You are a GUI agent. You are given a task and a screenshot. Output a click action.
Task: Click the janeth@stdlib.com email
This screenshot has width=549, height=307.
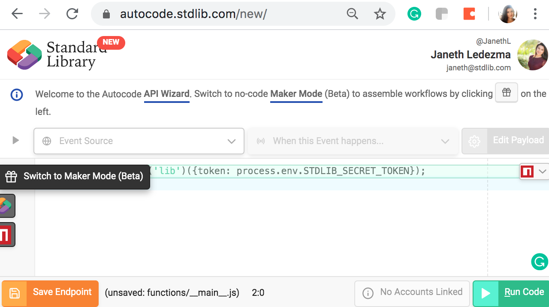pos(479,68)
